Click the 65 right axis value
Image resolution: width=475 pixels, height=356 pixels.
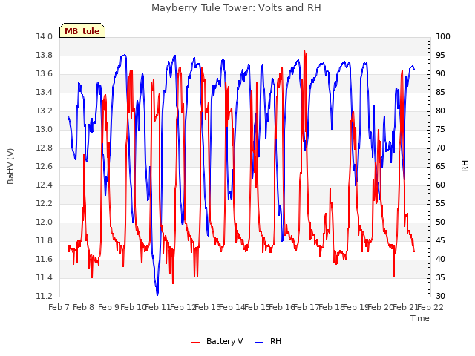coord(440,166)
